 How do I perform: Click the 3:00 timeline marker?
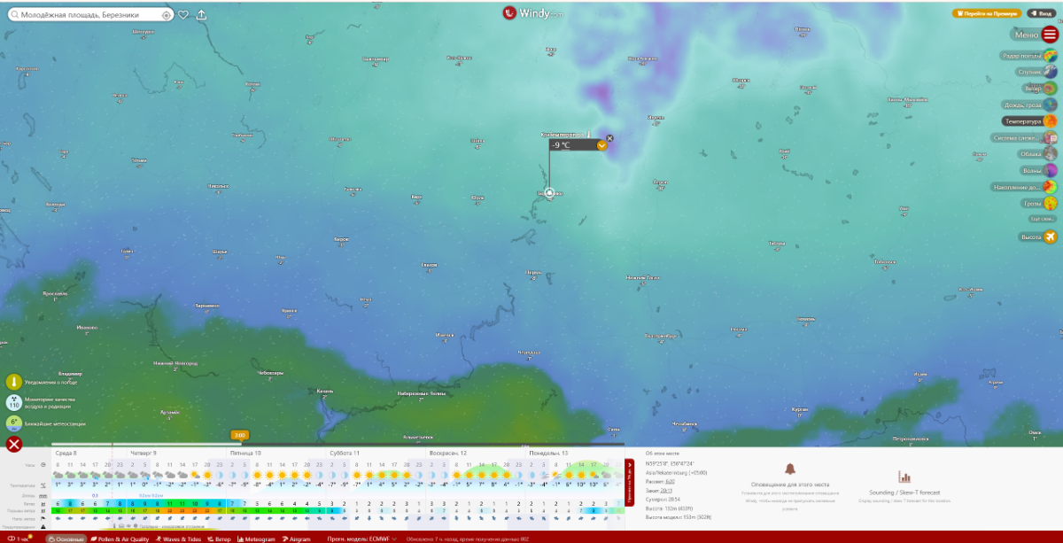coord(239,435)
